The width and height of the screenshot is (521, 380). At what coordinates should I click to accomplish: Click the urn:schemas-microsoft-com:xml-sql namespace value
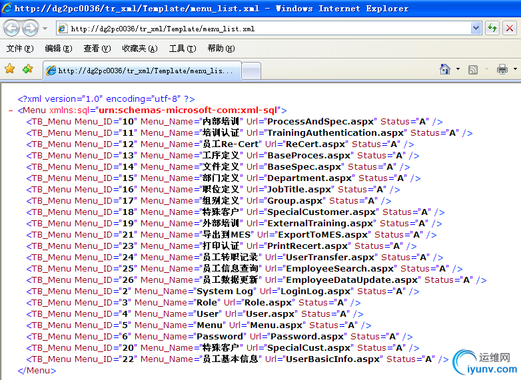(x=188, y=110)
